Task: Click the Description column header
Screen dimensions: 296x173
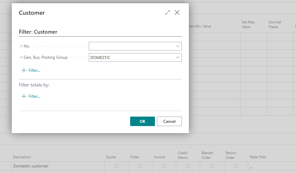Action: pyautogui.click(x=22, y=157)
